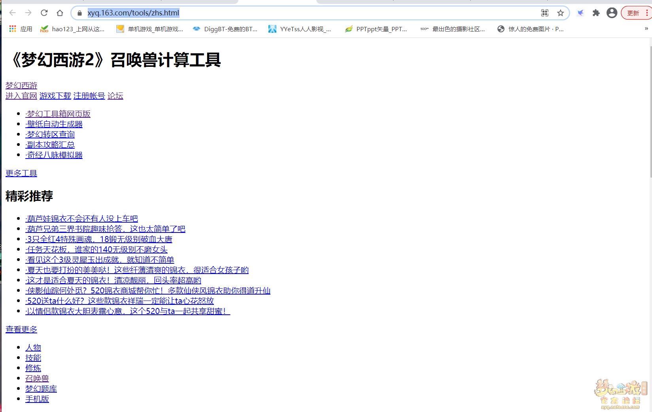
Task: Select 召唤兽 category link
Action: click(x=37, y=378)
